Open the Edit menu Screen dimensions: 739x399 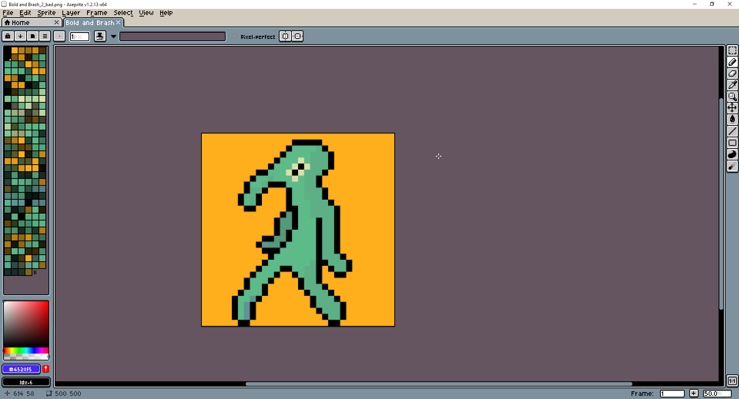pyautogui.click(x=25, y=13)
